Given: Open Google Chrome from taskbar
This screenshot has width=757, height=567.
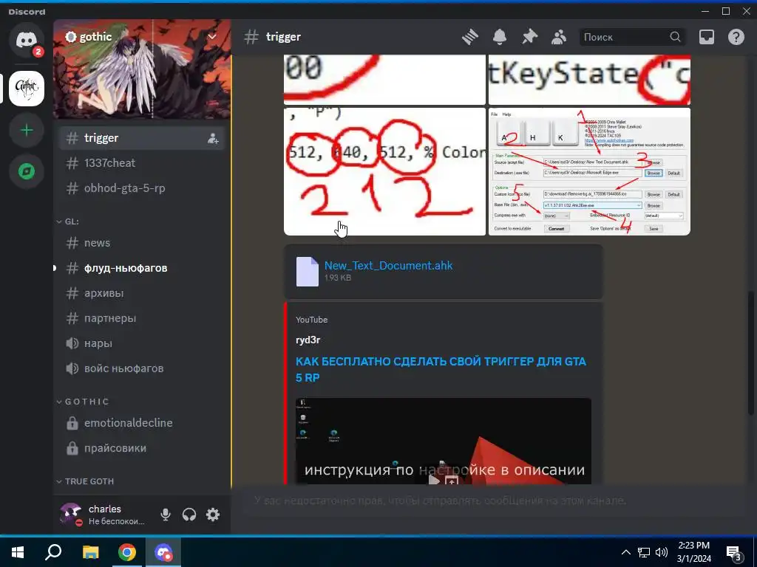Looking at the screenshot, I should click(127, 552).
